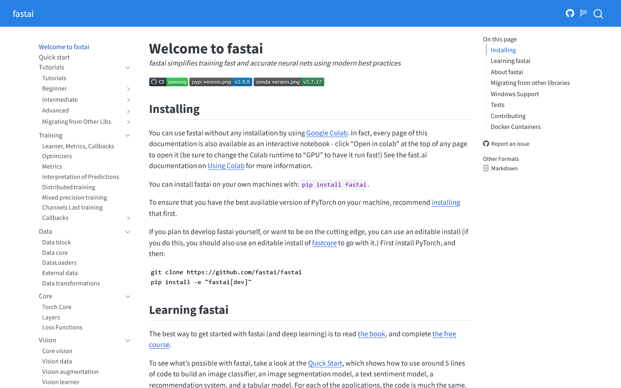The height and width of the screenshot is (388, 621).
Task: Click the git clone command code line
Action: (226, 272)
